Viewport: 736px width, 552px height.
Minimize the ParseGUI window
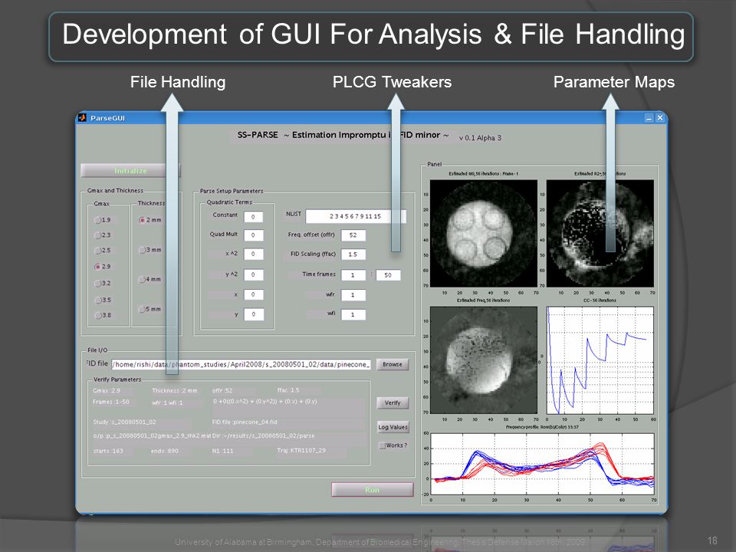(x=649, y=118)
